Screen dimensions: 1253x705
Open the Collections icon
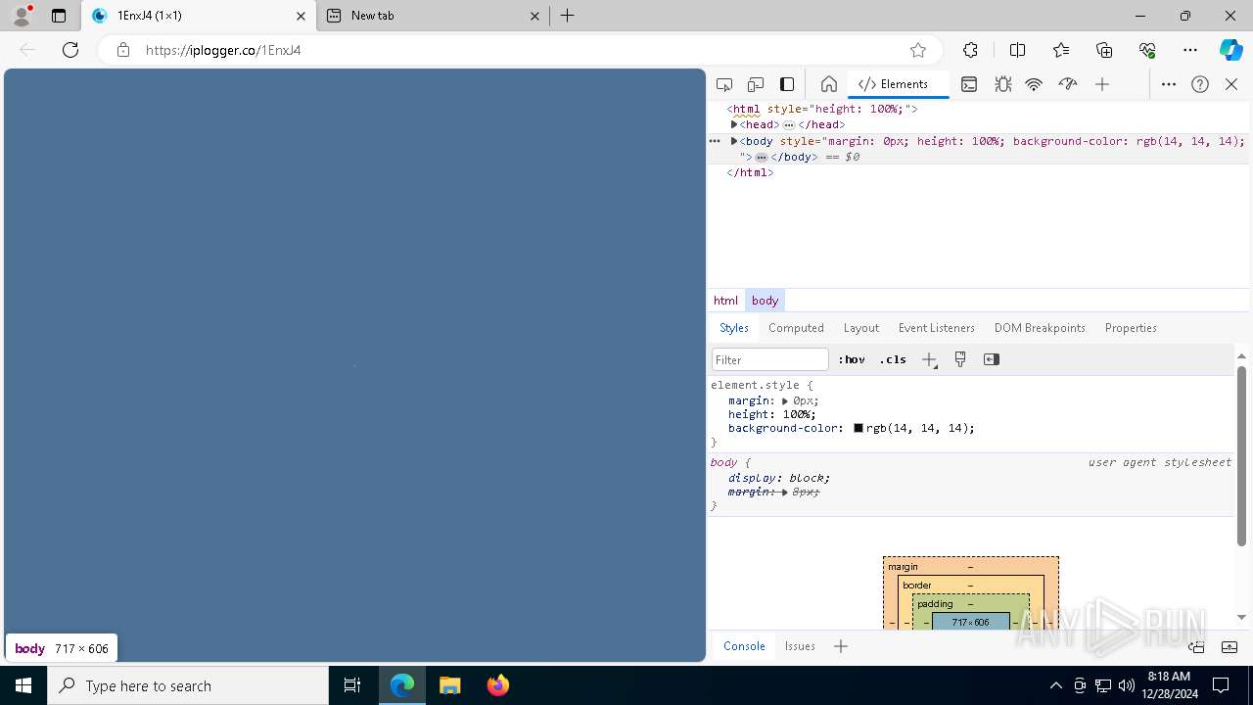[1104, 50]
